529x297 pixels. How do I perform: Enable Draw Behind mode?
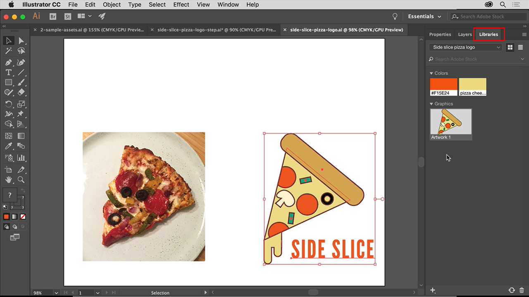(15, 226)
